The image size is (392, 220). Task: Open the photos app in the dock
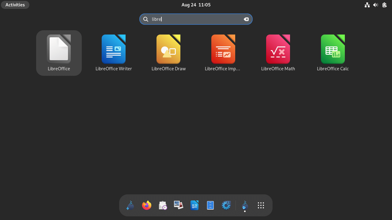coord(179,205)
